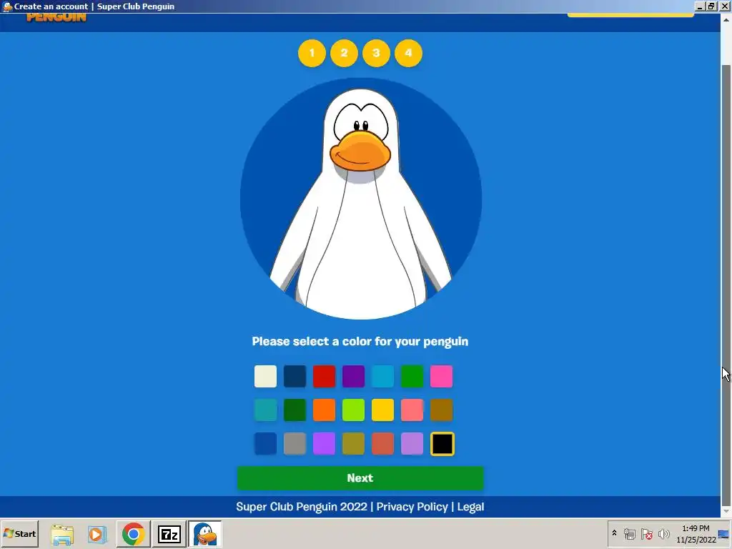
Task: Click the page scrollbar up arrow
Action: tap(726, 19)
